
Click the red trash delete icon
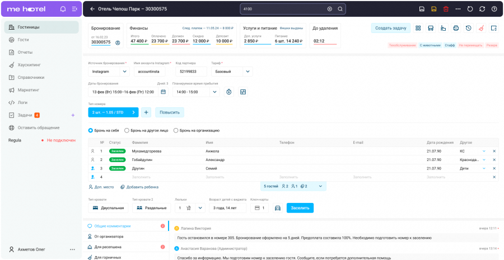446,9
